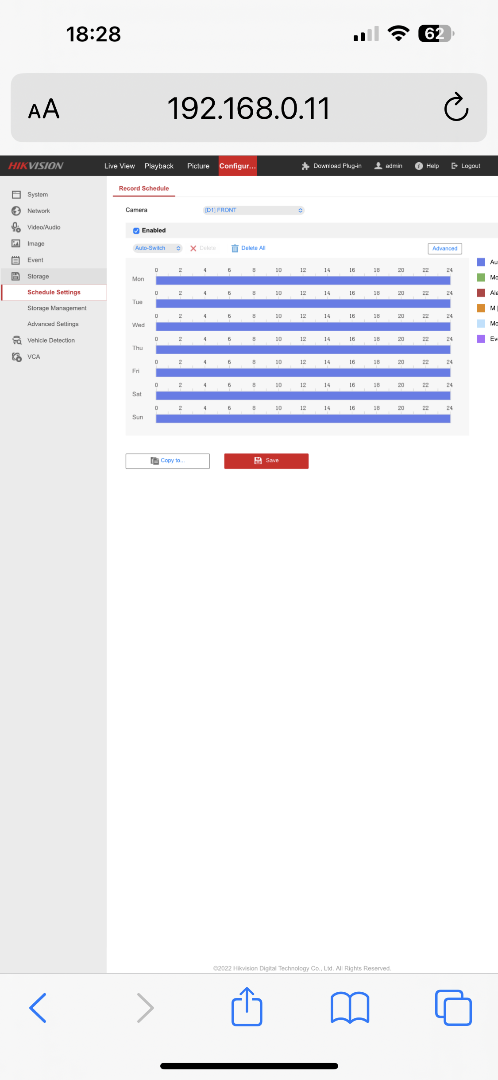Viewport: 498px width, 1080px height.
Task: Click the Advanced button above schedule
Action: (444, 248)
